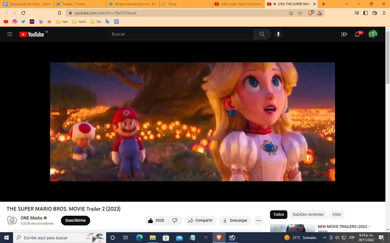Launch Microsoft Edge from the taskbar
The image size is (390, 243).
pos(139,238)
